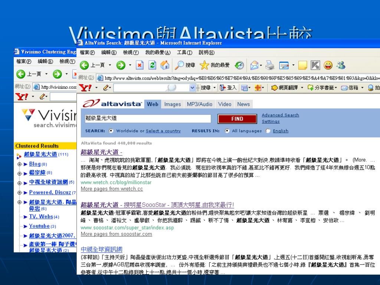Open the TV, Webs cluster in Vivisimo
380x285 pixels.
click(x=41, y=217)
